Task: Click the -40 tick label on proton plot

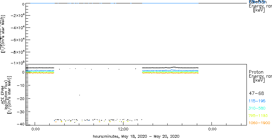Action: [x=20, y=124]
